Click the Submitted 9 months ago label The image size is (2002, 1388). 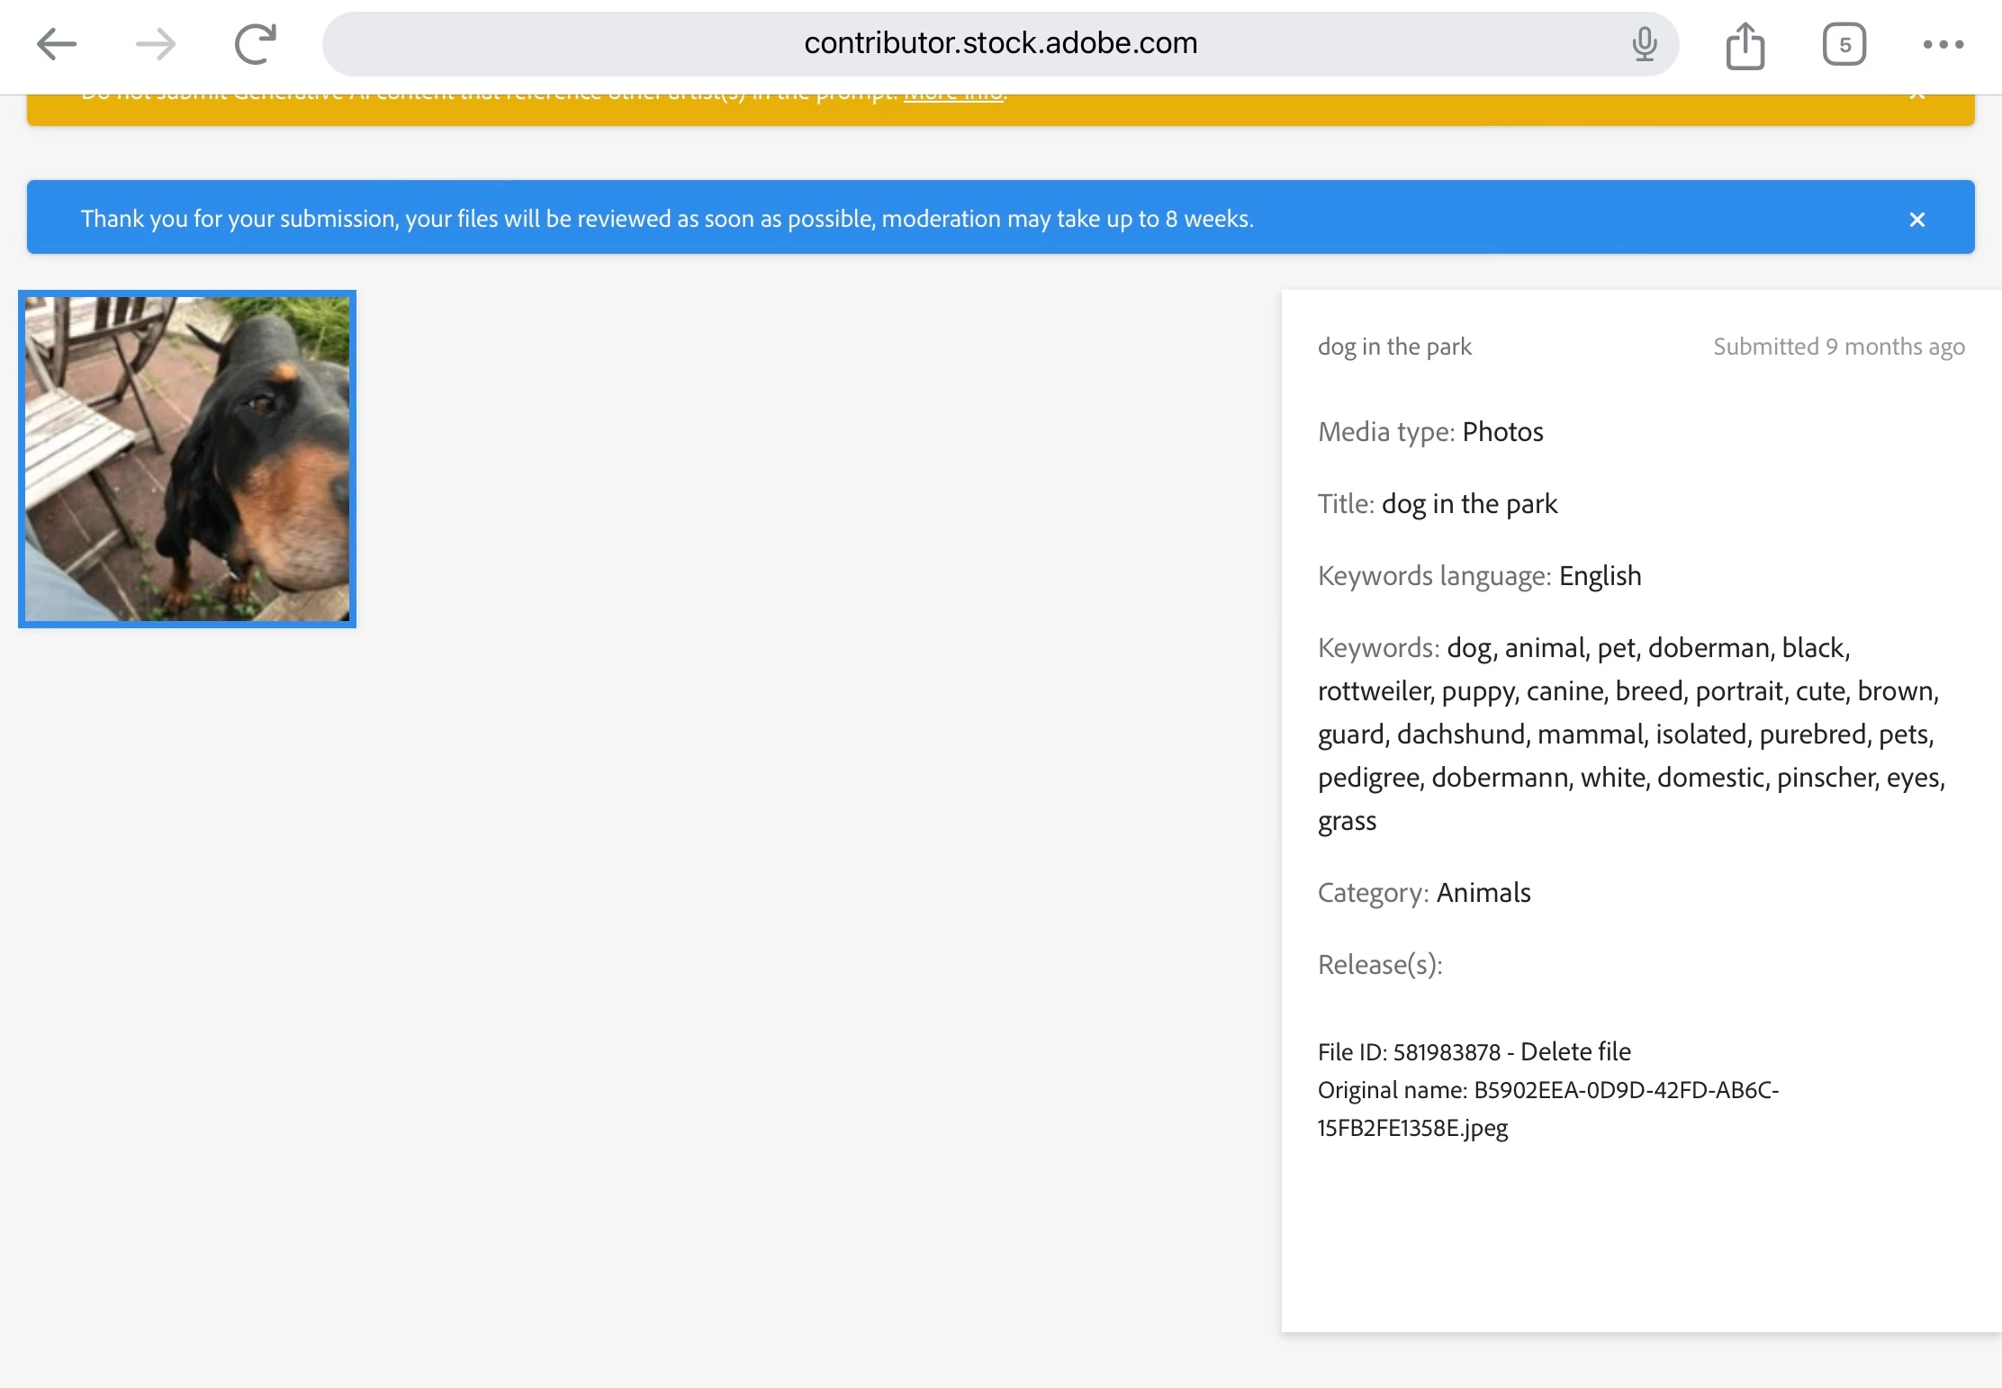click(x=1838, y=347)
